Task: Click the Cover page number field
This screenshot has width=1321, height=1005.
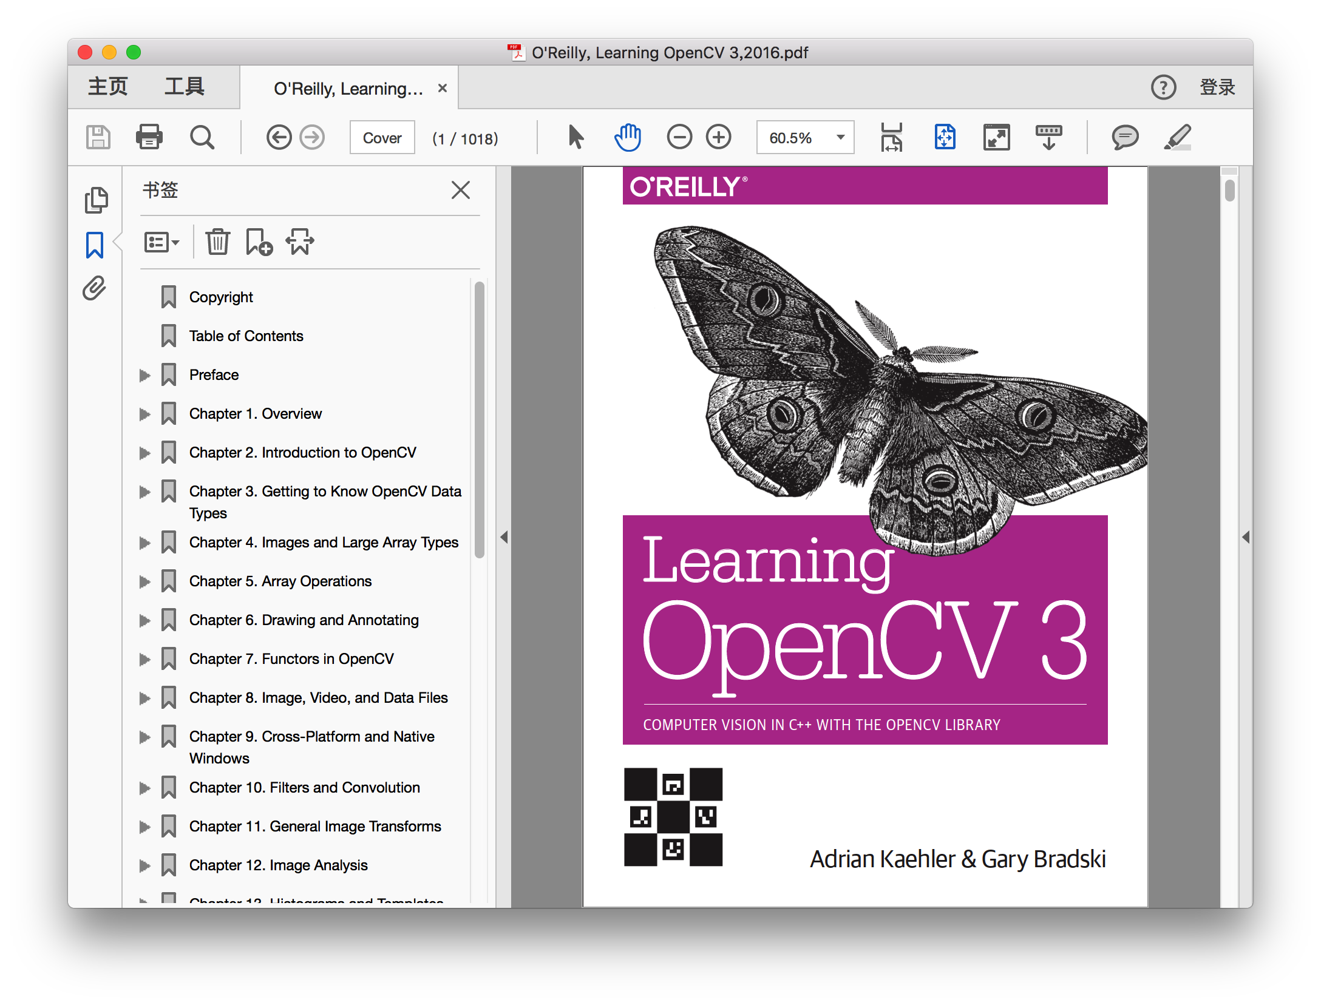Action: pyautogui.click(x=382, y=138)
